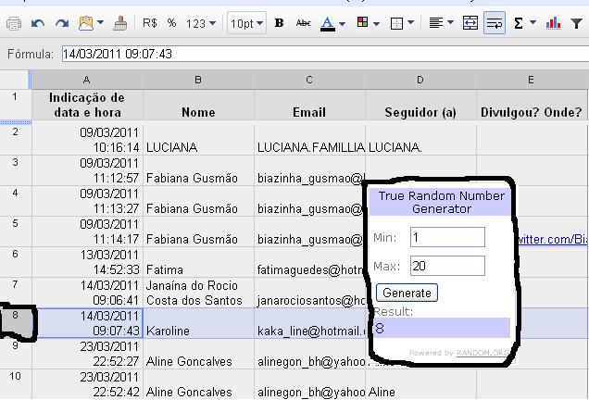Viewport: 589px width, 400px height.
Task: Expand the functions dropdown arrow
Action: tap(533, 23)
